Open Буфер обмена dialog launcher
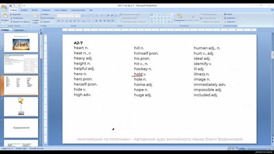This screenshot has height=154, width=274. point(30,26)
